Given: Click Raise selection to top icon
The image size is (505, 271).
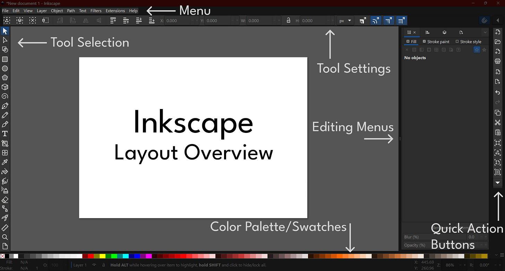Looking at the screenshot, I should point(113,20).
